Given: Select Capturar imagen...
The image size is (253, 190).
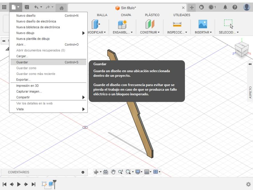Looking at the screenshot, I should point(48,92).
